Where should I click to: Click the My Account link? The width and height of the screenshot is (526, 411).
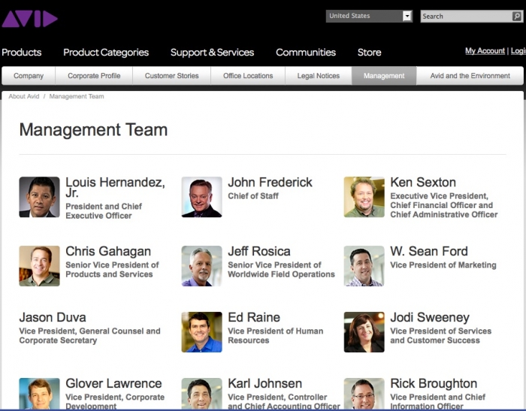(485, 50)
